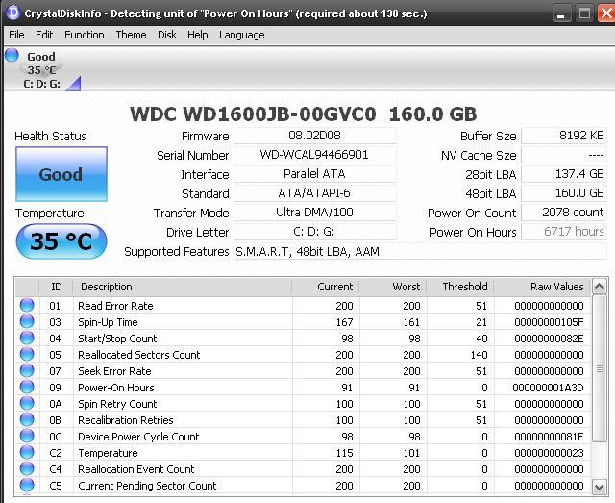
Task: Click the disk model title WDC WD1600JB-00GVC0
Action: pyautogui.click(x=253, y=114)
